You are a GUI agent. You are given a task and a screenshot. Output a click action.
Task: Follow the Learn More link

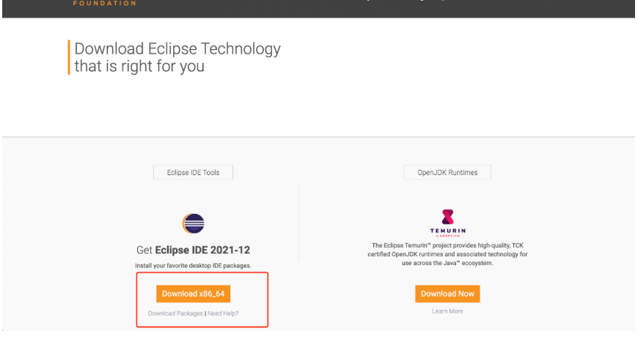click(447, 311)
